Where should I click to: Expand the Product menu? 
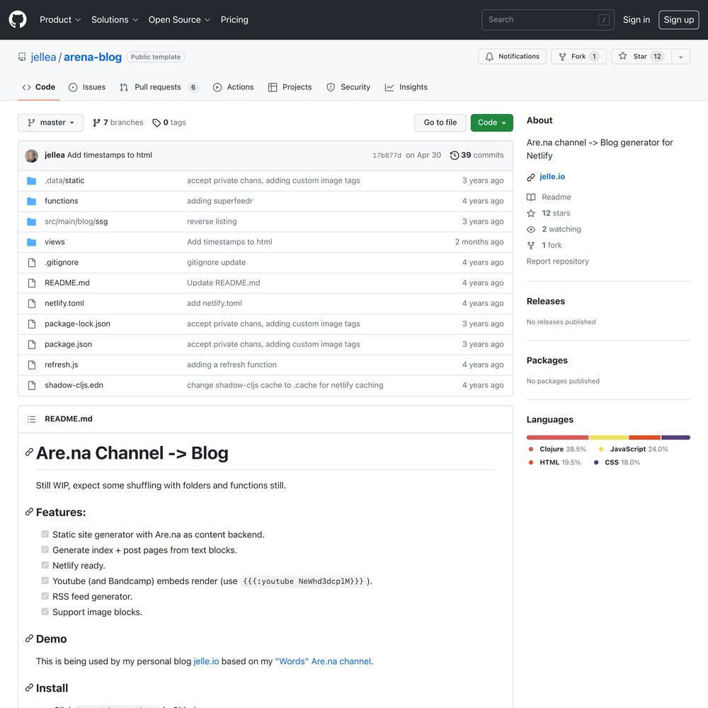pyautogui.click(x=60, y=20)
